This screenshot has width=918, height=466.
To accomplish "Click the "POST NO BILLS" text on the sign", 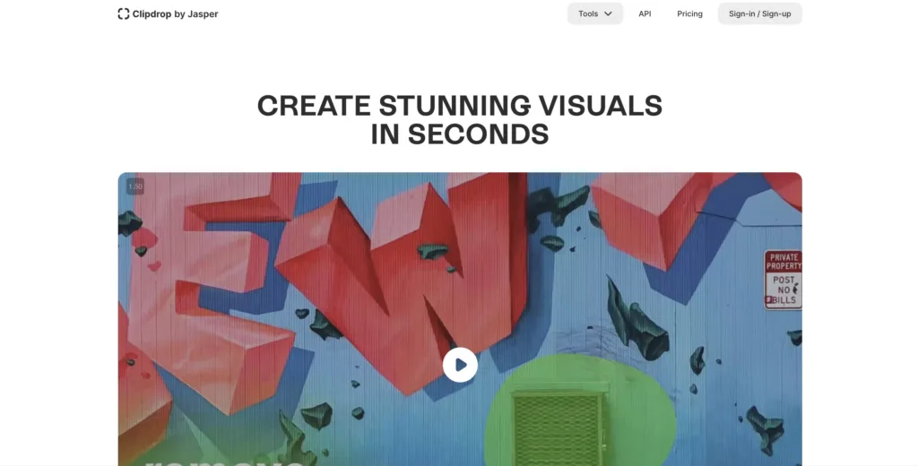I will (x=784, y=289).
